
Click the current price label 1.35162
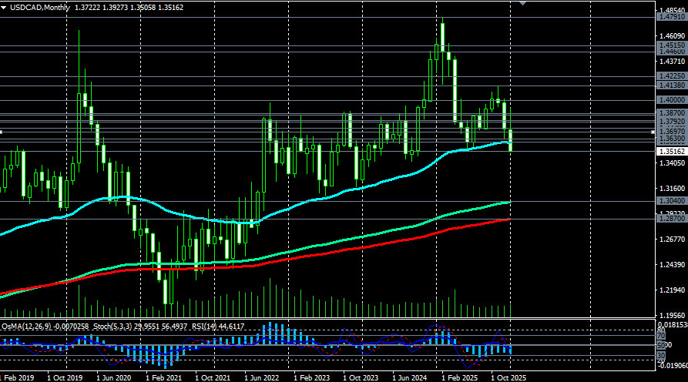click(671, 152)
